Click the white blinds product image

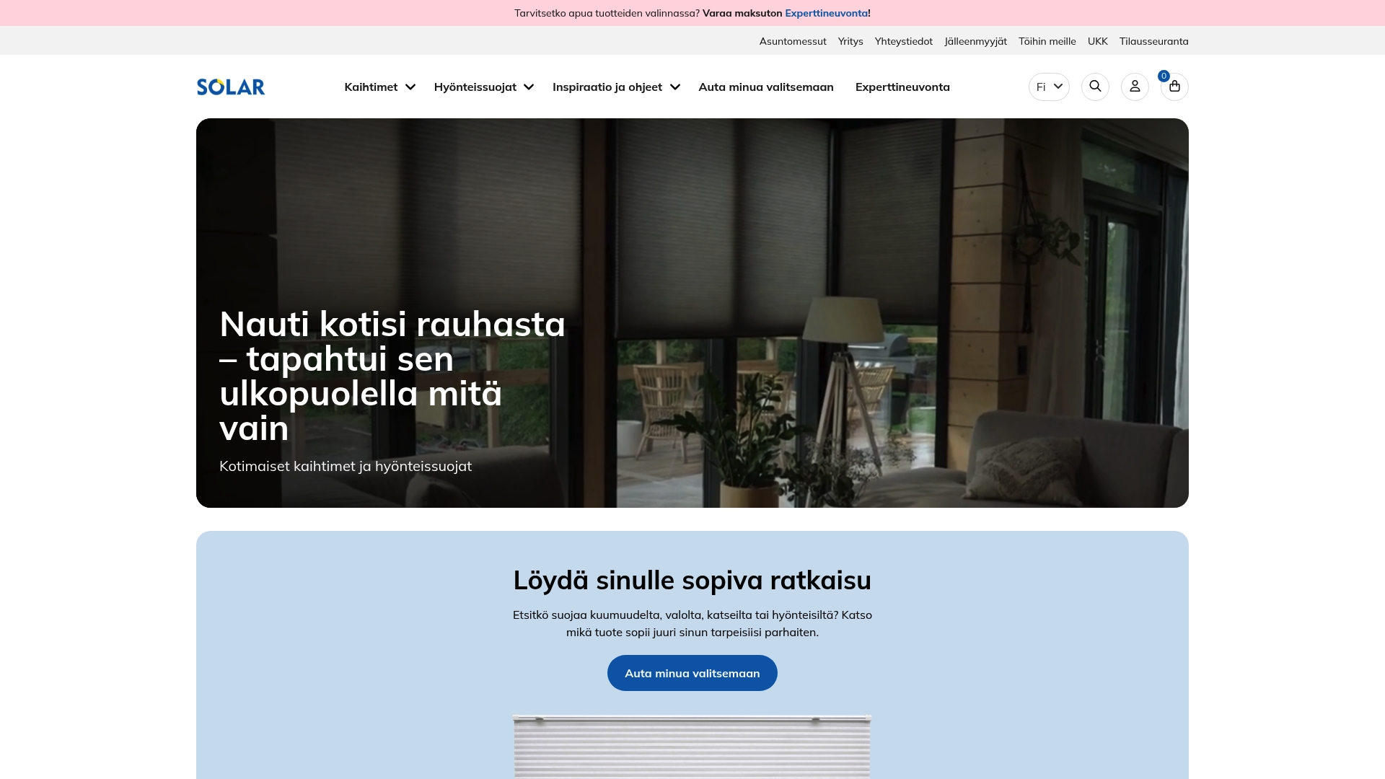click(x=692, y=747)
